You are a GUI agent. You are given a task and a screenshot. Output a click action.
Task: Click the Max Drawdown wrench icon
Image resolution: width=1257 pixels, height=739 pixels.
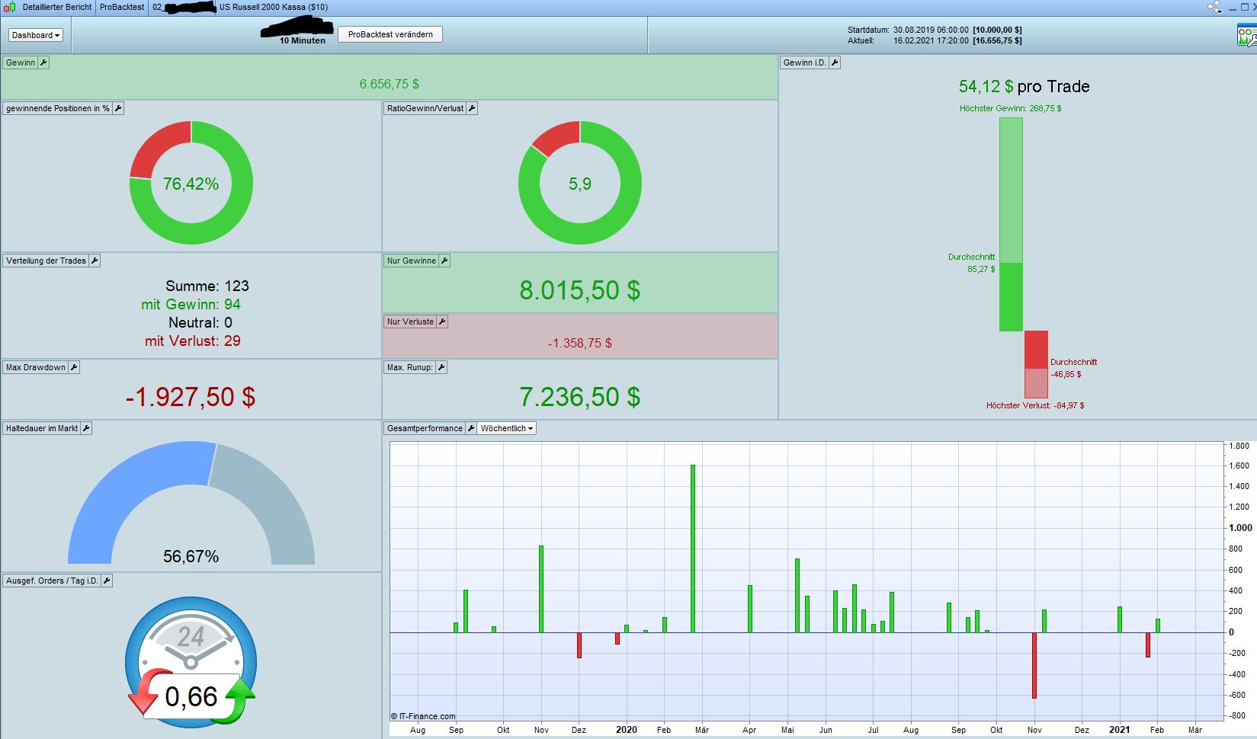tap(74, 367)
